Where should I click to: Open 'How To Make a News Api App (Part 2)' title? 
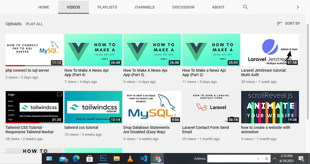click(x=204, y=73)
